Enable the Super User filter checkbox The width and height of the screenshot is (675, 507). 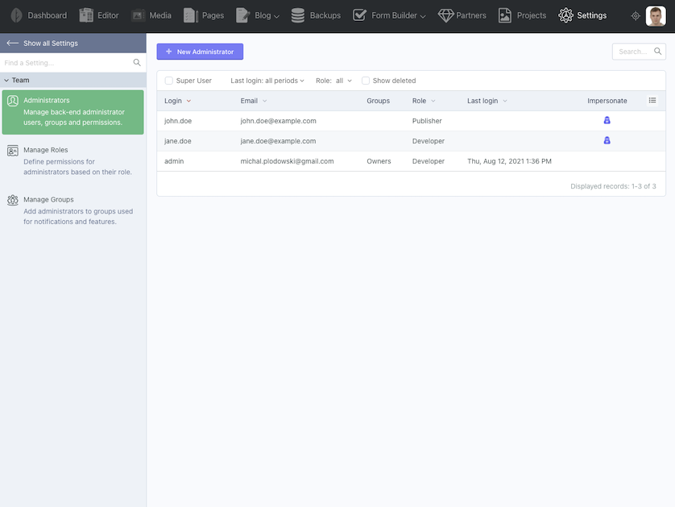(x=169, y=81)
